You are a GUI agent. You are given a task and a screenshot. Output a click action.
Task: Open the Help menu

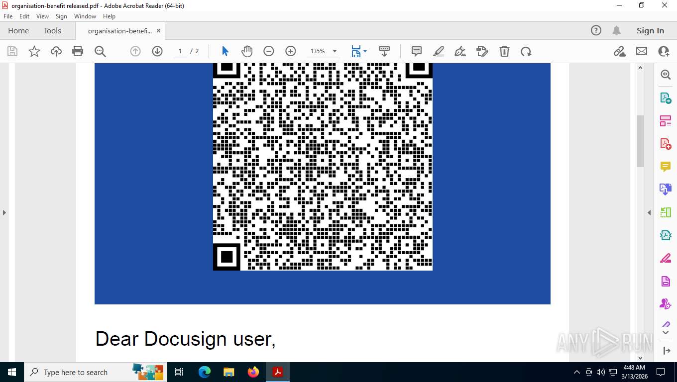109,16
